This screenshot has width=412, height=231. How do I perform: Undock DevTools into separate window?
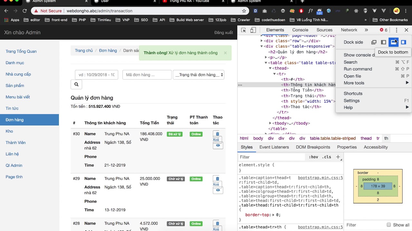tap(374, 42)
